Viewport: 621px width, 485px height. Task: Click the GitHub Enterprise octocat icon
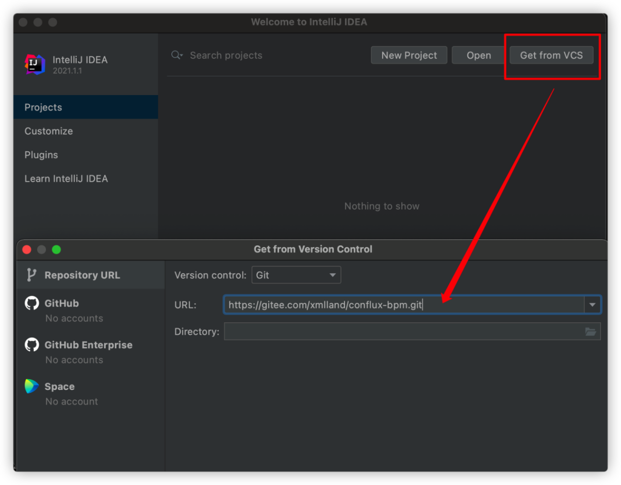(32, 345)
